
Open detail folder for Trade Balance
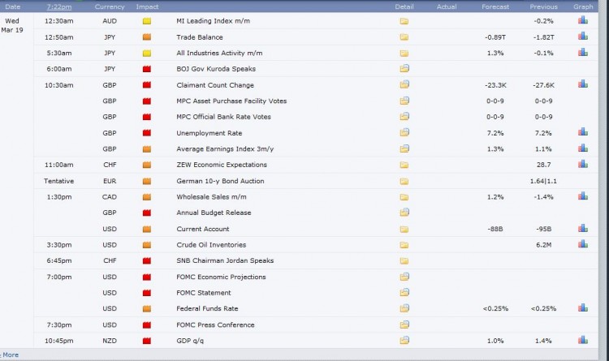[x=404, y=37]
